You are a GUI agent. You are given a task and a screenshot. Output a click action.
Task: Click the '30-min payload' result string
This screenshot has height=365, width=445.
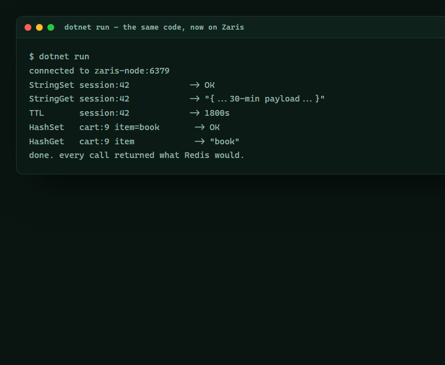(265, 99)
